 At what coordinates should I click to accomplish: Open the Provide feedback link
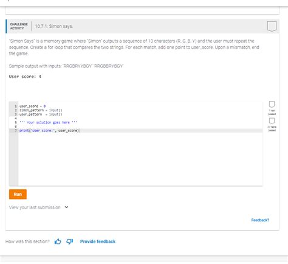(98, 241)
